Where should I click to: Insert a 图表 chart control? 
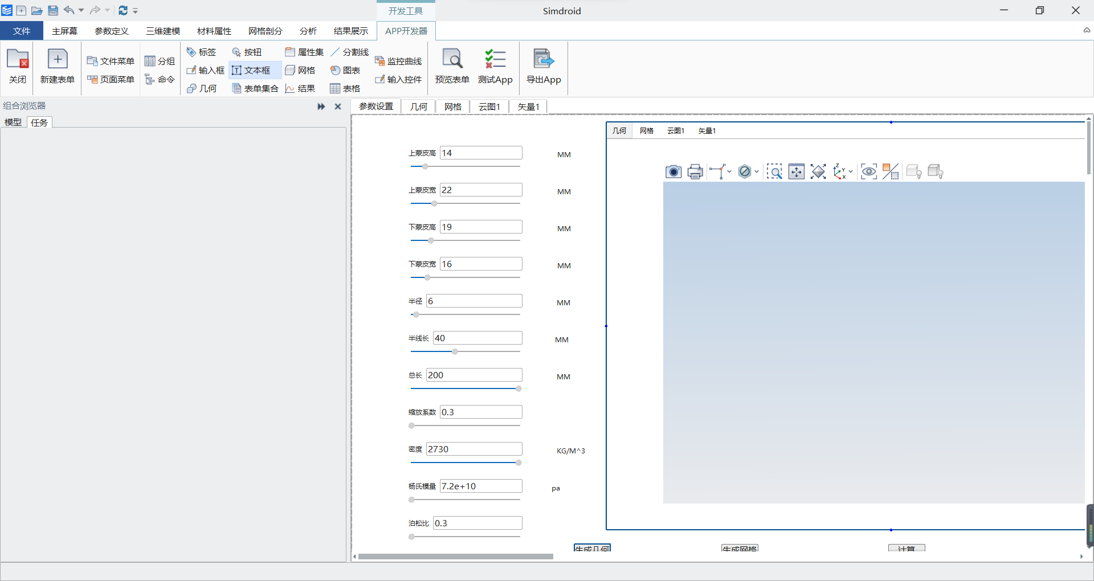[x=345, y=70]
